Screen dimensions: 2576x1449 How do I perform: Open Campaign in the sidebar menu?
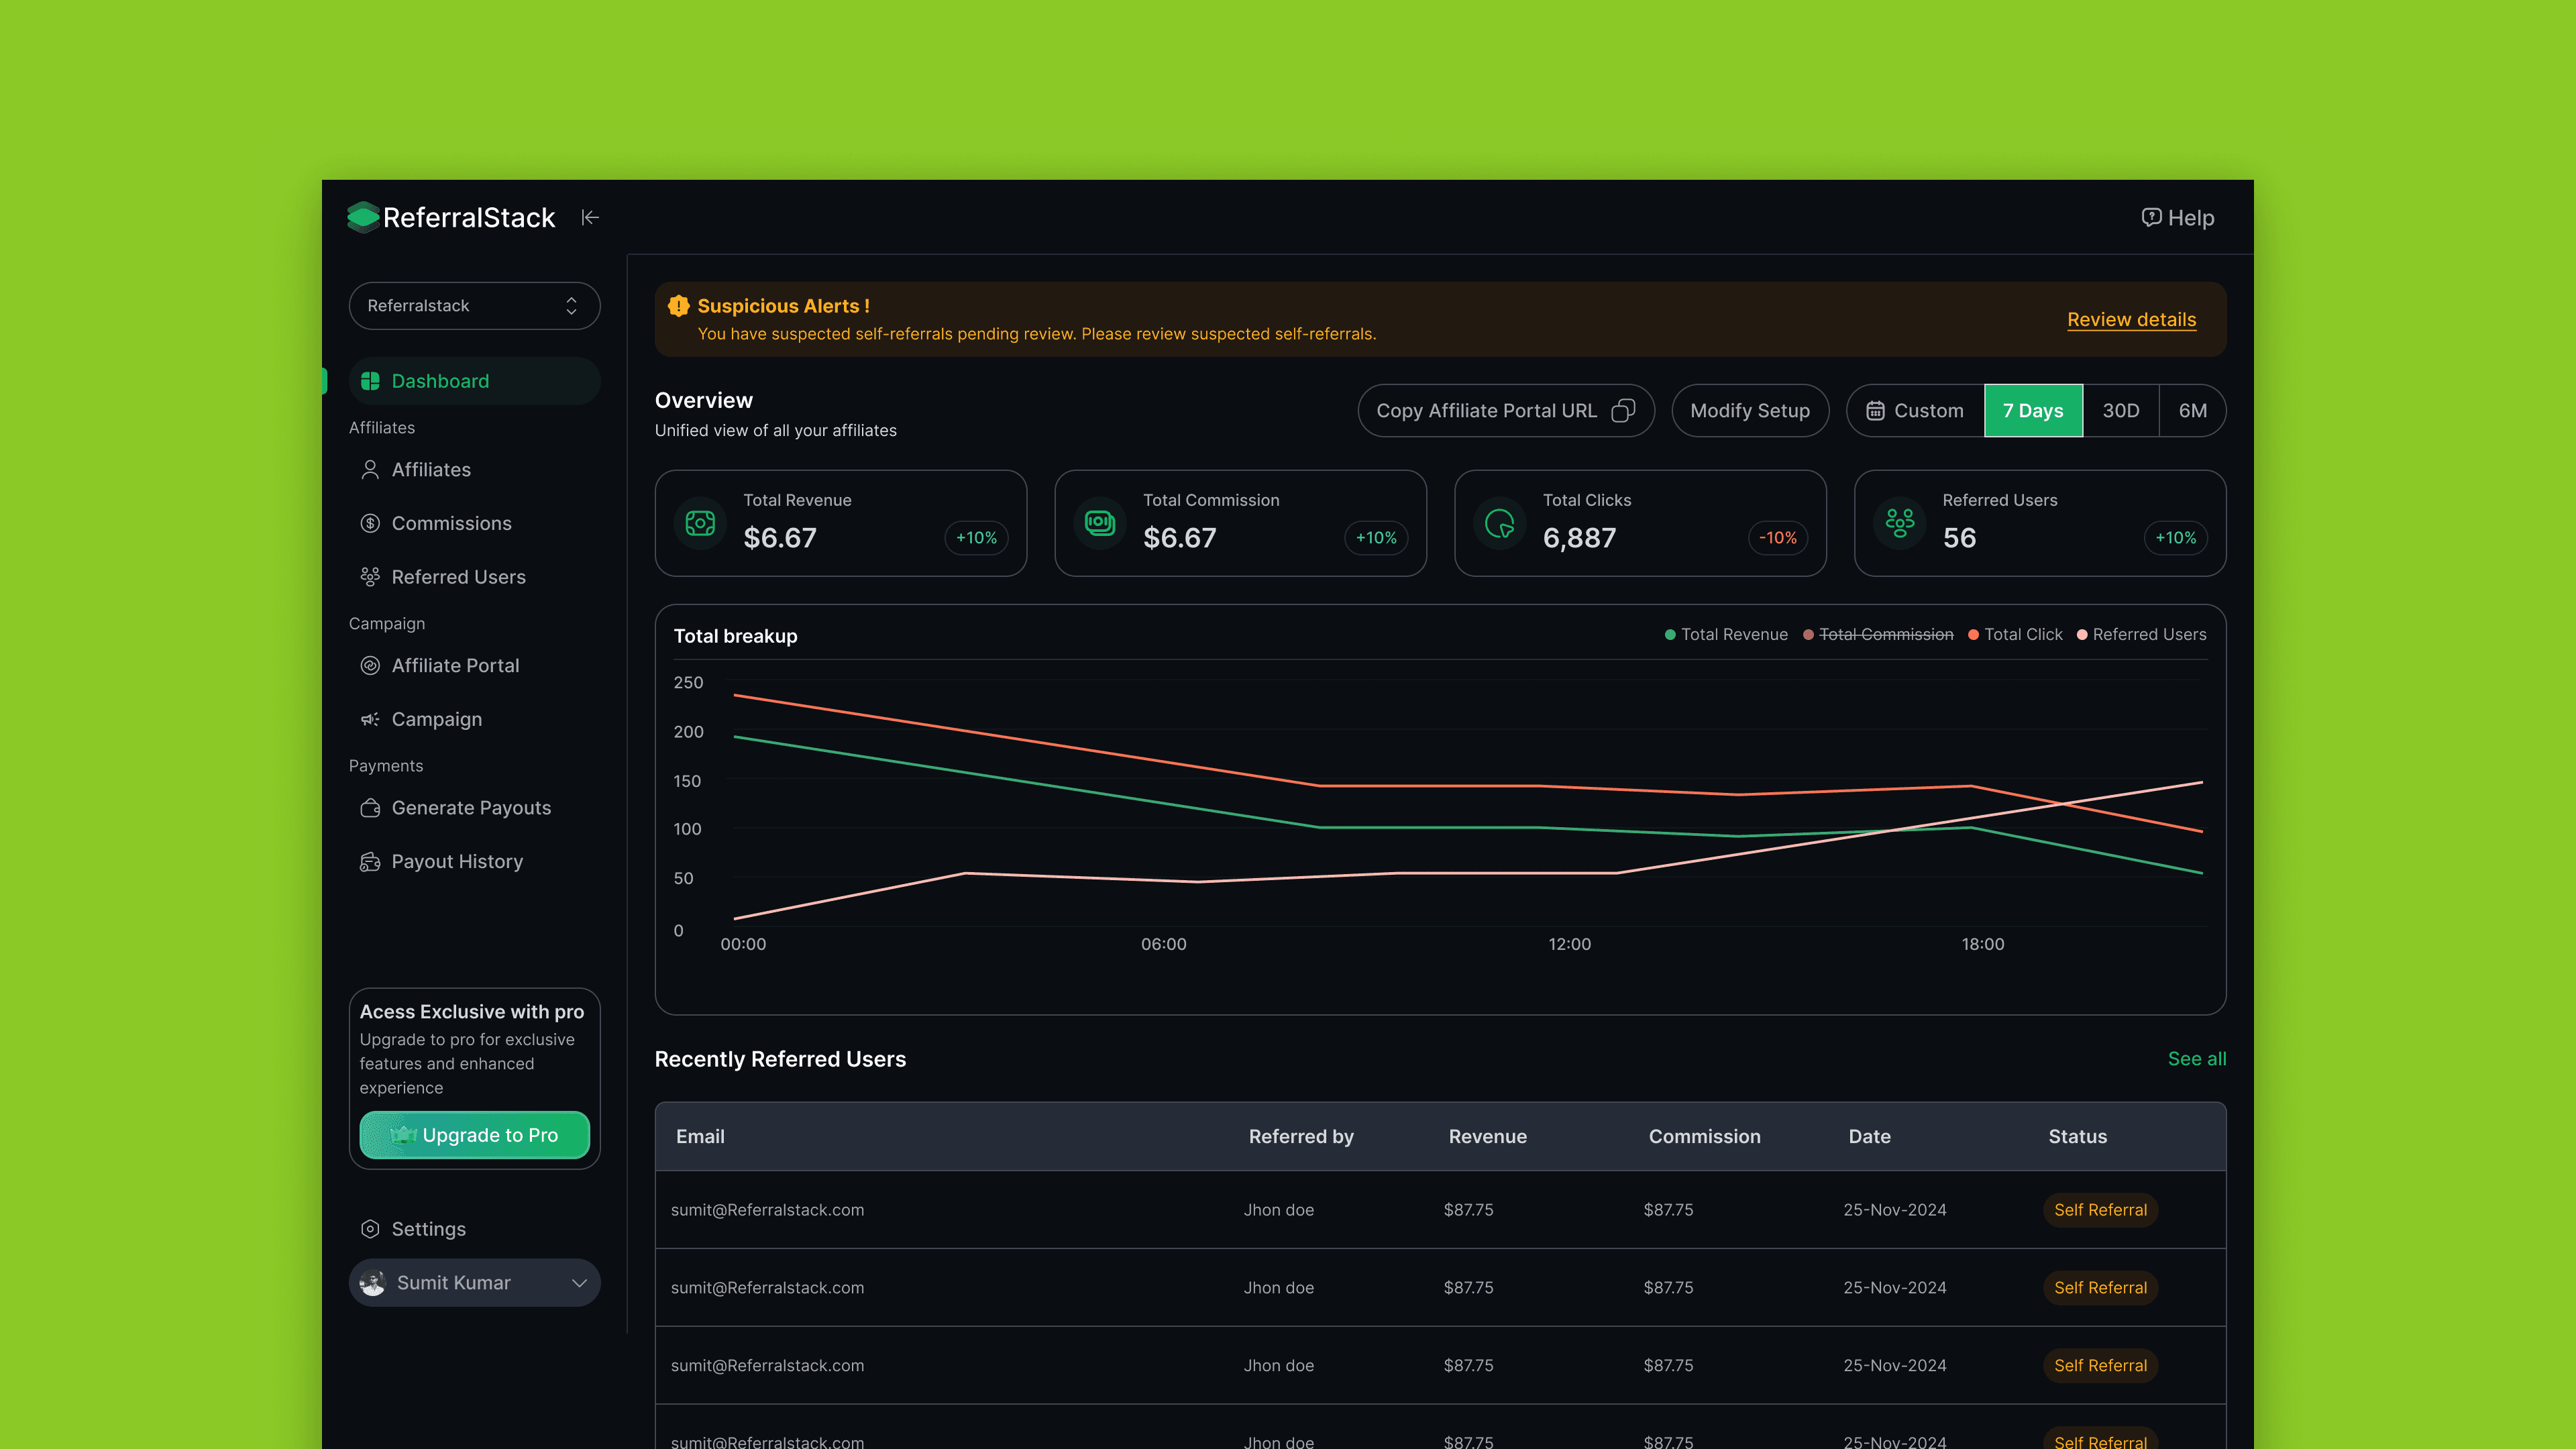click(x=436, y=720)
